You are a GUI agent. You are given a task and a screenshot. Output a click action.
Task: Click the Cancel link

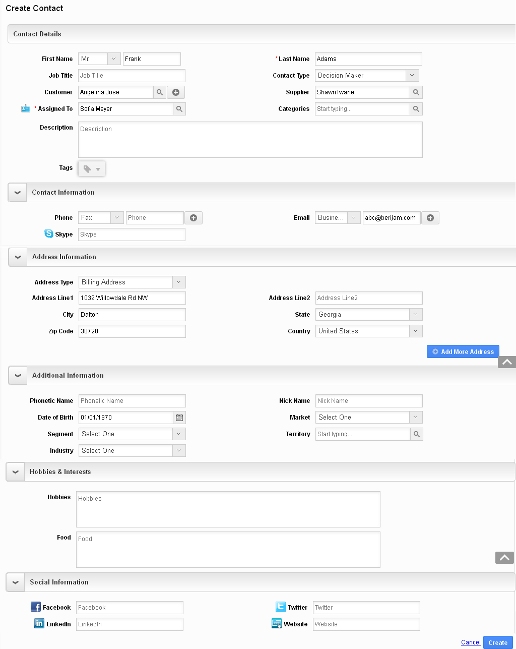click(x=471, y=642)
